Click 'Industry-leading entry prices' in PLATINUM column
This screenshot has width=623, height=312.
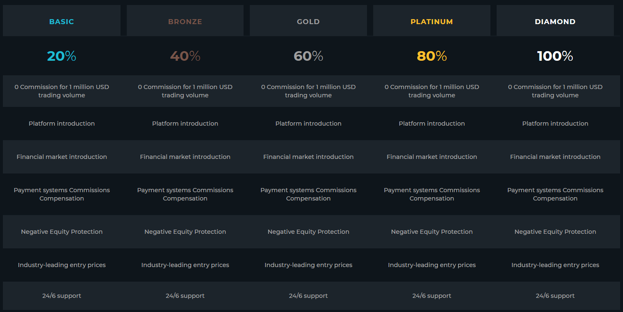[432, 265]
